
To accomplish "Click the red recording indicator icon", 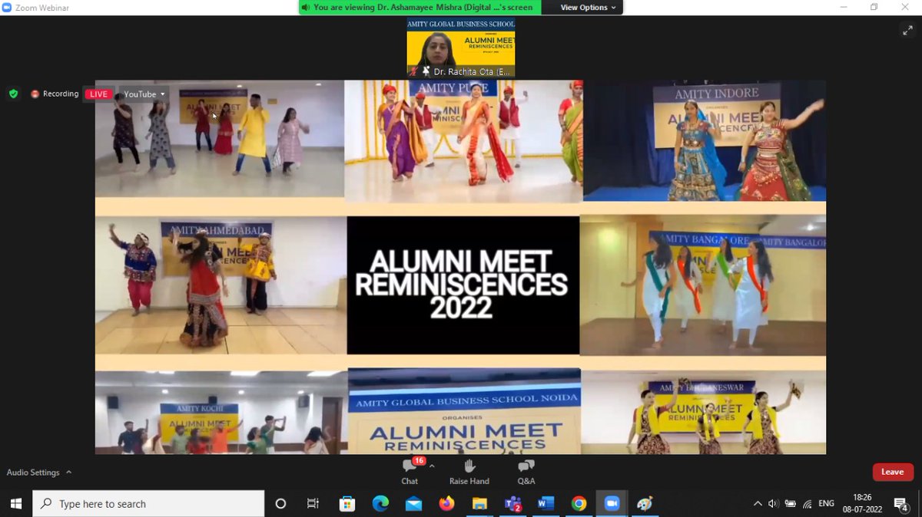I will pyautogui.click(x=35, y=94).
